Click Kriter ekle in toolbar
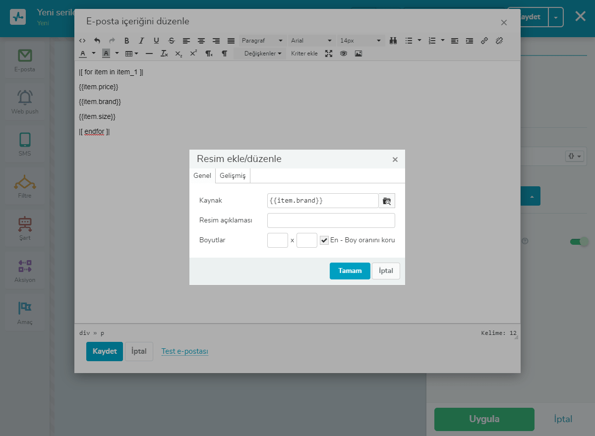 point(304,54)
